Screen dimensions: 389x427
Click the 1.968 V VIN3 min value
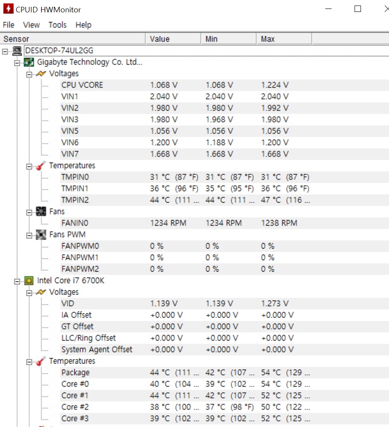pyautogui.click(x=219, y=120)
